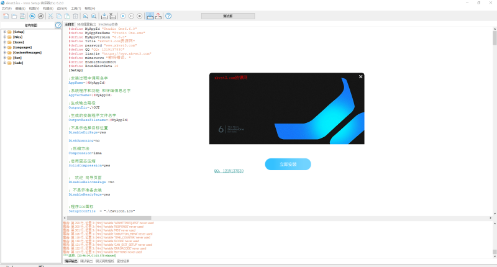Click the Undo blue arrow icon
The width and height of the screenshot is (497, 267).
pyautogui.click(x=32, y=16)
